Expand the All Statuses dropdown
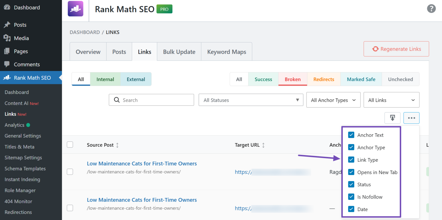The width and height of the screenshot is (442, 220). [251, 100]
